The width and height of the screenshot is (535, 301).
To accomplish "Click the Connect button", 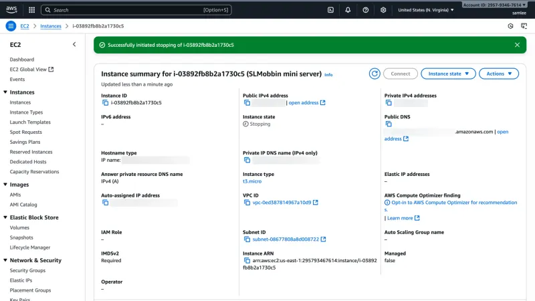I will 400,74.
